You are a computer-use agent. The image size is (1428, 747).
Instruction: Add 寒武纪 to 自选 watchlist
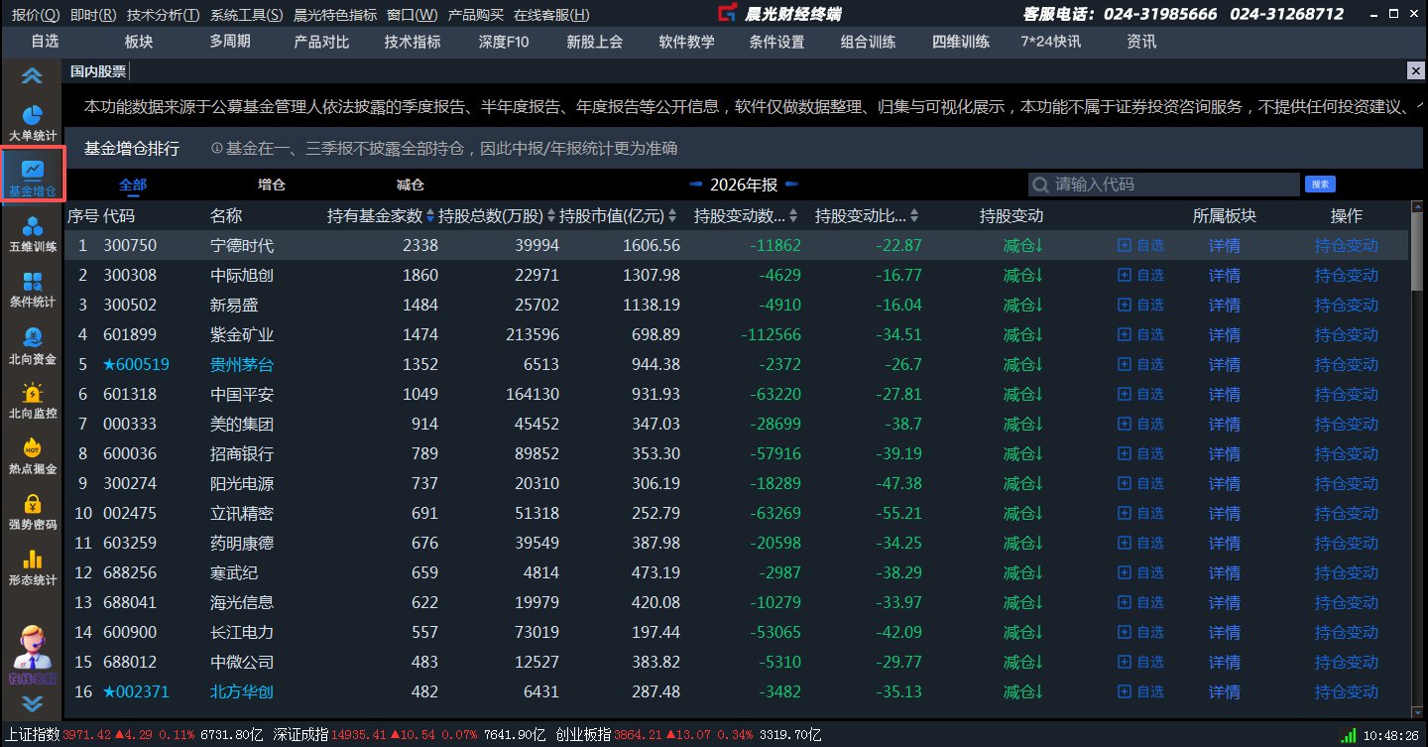[1140, 572]
